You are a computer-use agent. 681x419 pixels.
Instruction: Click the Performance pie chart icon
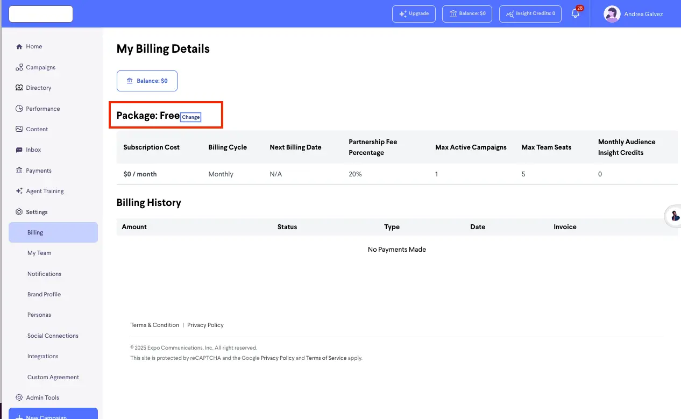[19, 109]
